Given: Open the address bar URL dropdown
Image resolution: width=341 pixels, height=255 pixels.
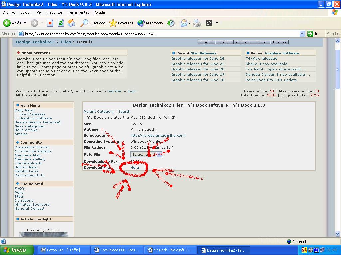Looking at the screenshot, I should point(302,34).
